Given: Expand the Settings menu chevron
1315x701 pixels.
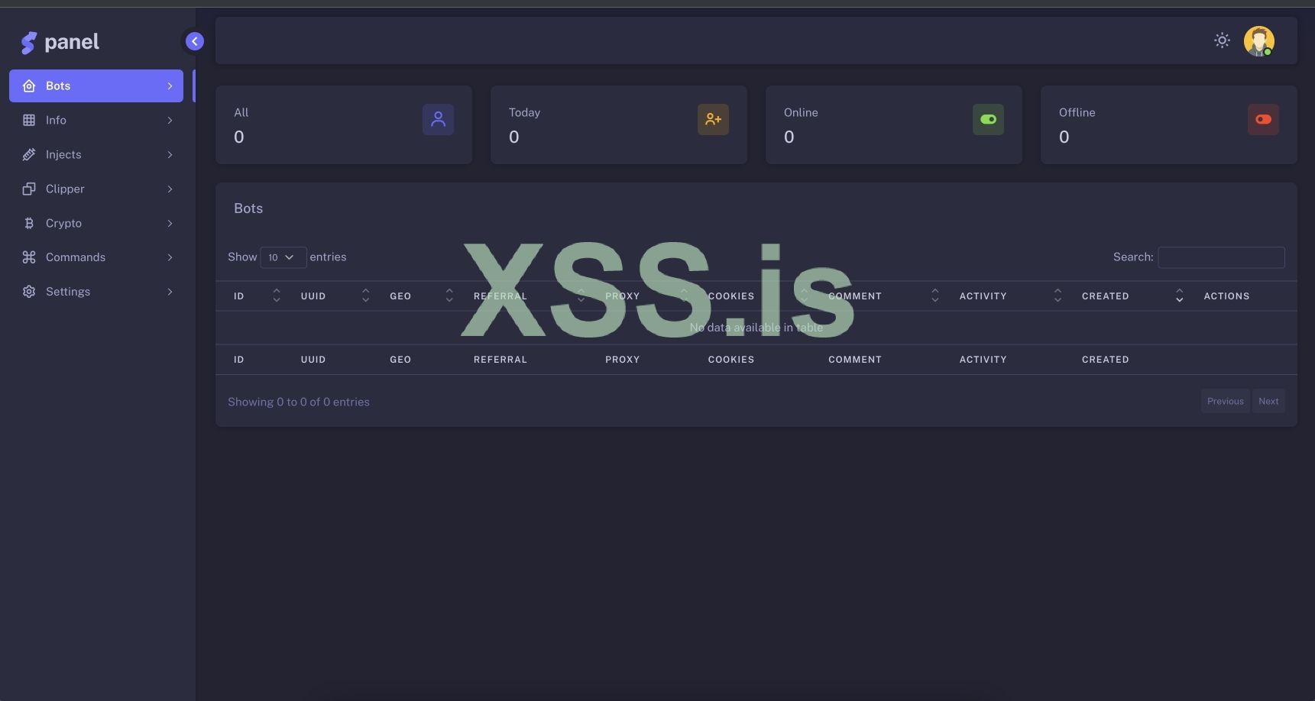Looking at the screenshot, I should (x=170, y=292).
